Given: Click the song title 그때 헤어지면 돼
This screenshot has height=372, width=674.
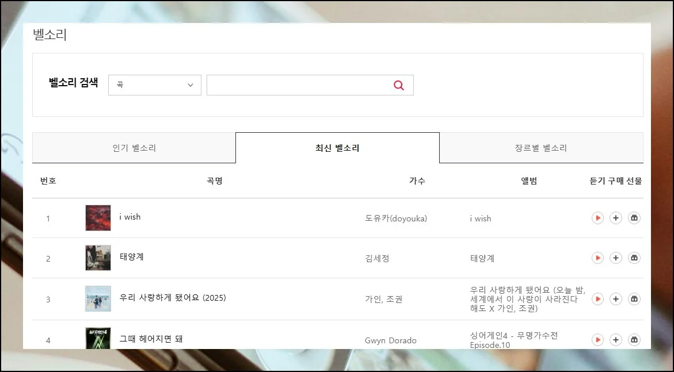Looking at the screenshot, I should coord(151,339).
